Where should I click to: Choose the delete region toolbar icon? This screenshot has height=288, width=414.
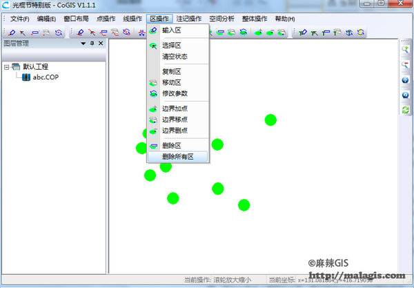coord(220,32)
